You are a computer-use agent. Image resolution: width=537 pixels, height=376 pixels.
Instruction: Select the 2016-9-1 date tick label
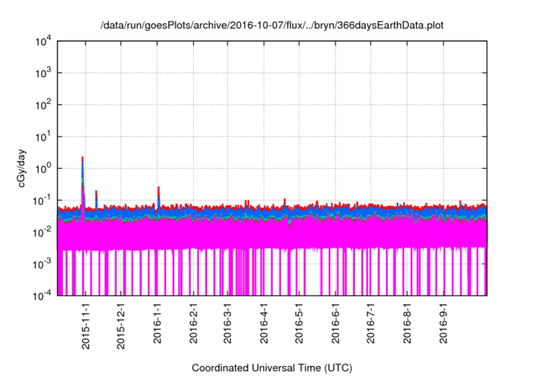(x=443, y=322)
